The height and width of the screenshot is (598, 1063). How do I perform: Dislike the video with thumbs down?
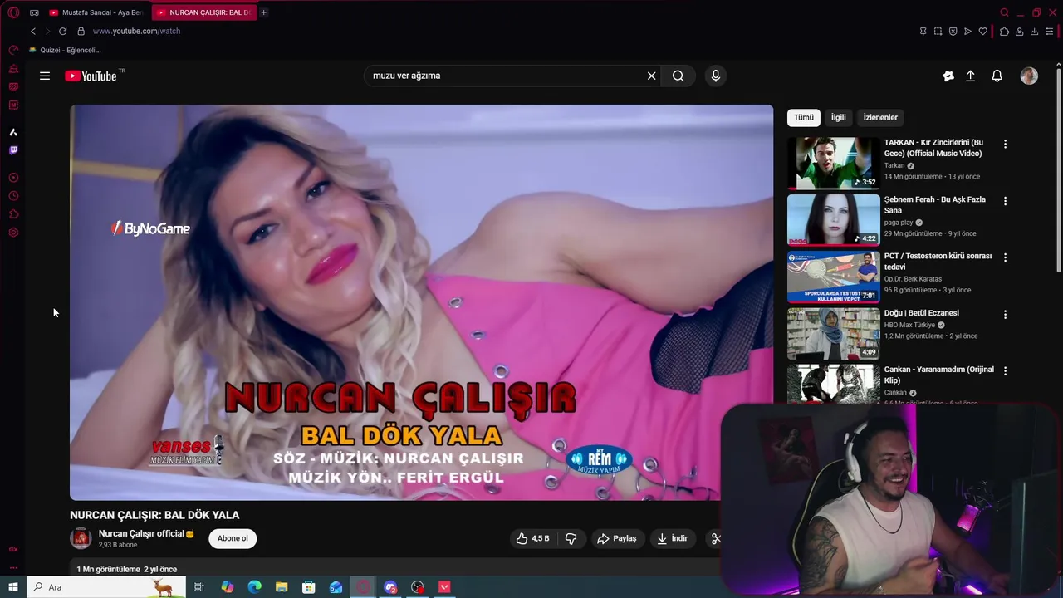coord(571,538)
